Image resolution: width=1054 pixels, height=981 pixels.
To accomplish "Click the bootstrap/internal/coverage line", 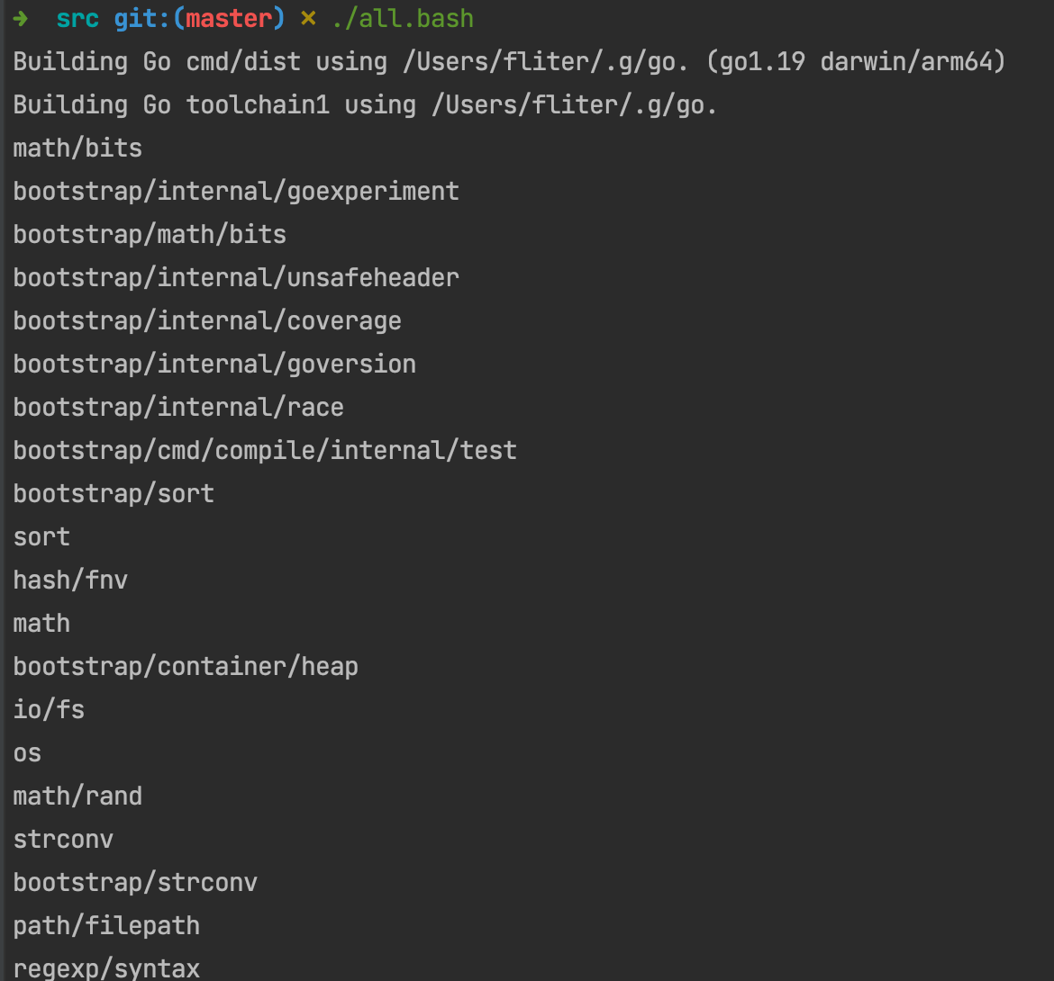I will (207, 321).
